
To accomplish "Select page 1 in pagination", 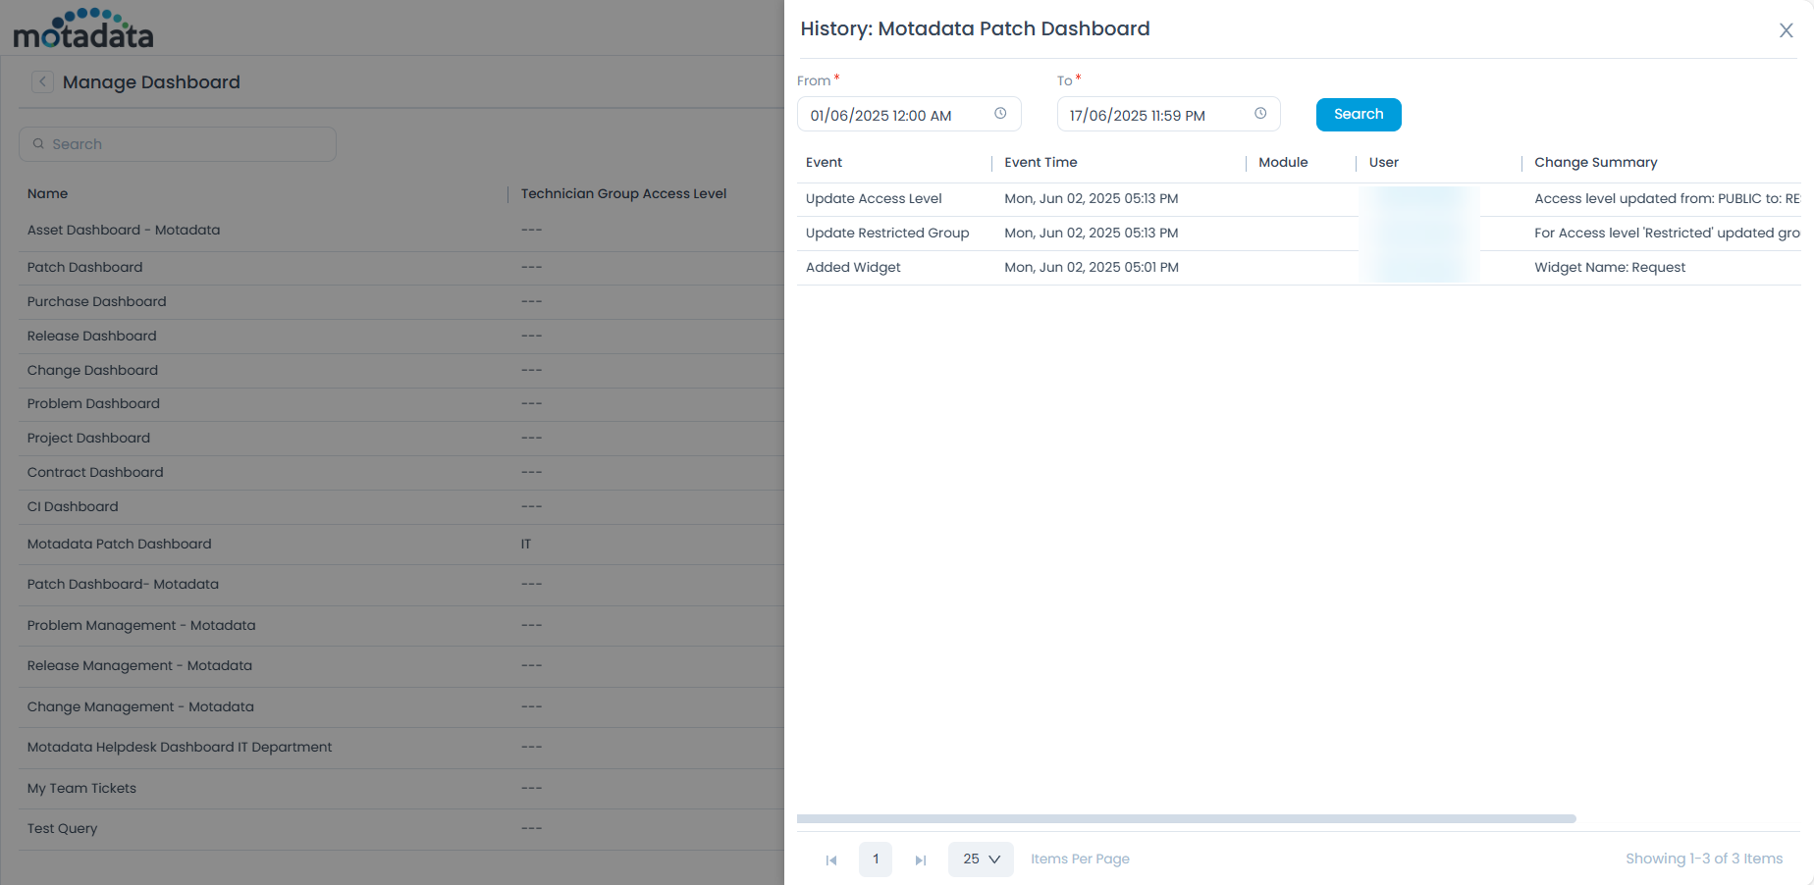I will click(x=876, y=859).
